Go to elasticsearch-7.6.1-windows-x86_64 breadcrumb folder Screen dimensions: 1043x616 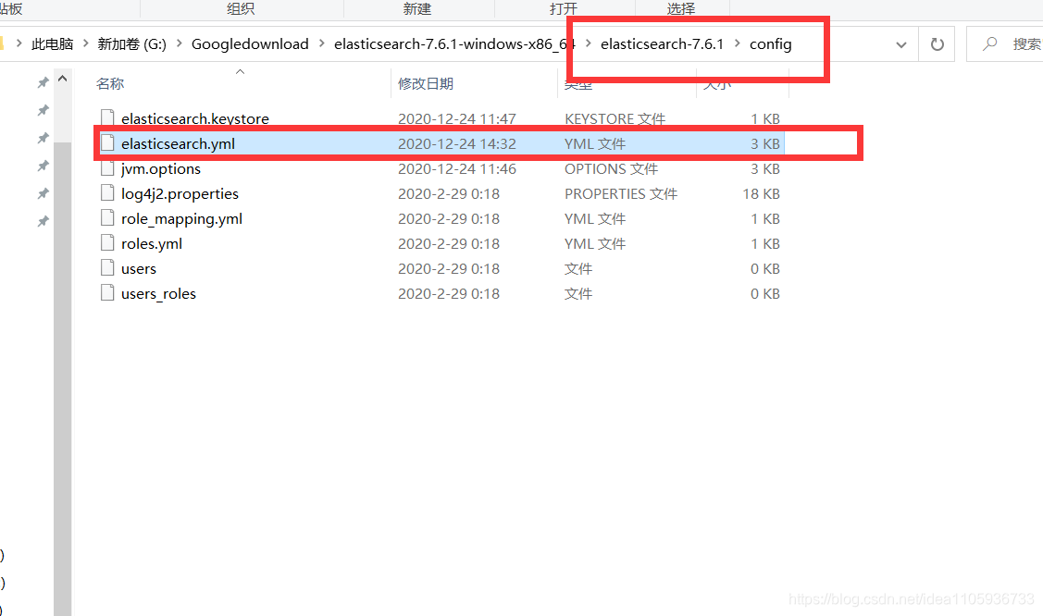pos(454,43)
